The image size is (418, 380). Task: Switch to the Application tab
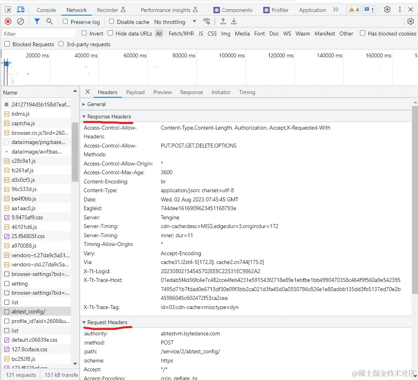[x=312, y=10]
